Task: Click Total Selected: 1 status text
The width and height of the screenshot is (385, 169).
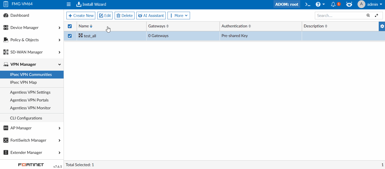Action: point(80,165)
